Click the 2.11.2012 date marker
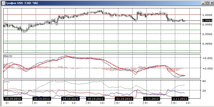The image size is (214, 107). (180, 99)
